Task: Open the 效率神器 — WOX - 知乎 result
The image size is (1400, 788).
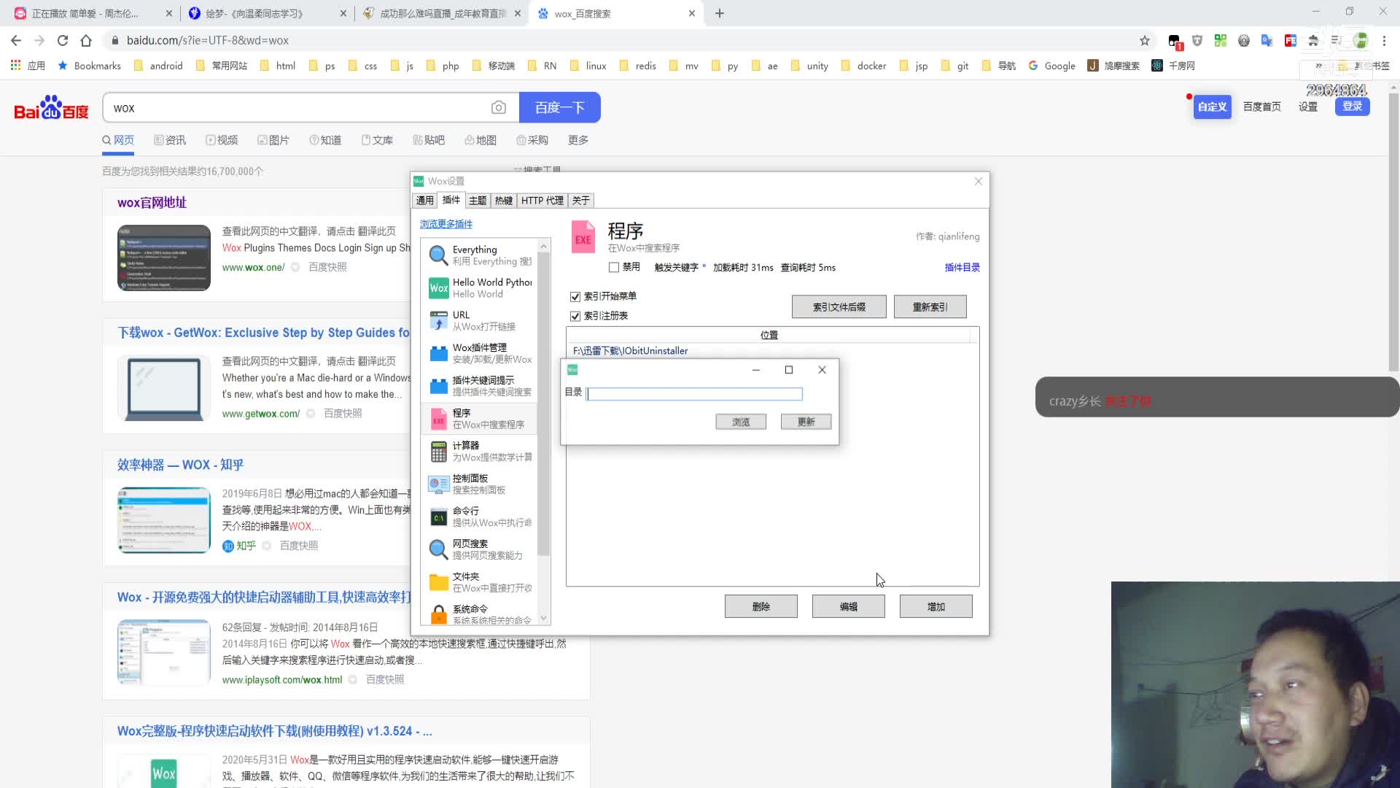Action: (x=180, y=465)
